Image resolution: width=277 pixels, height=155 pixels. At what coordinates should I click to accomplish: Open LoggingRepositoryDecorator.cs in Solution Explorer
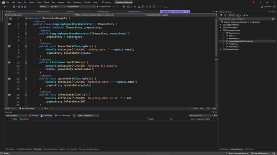click(241, 41)
